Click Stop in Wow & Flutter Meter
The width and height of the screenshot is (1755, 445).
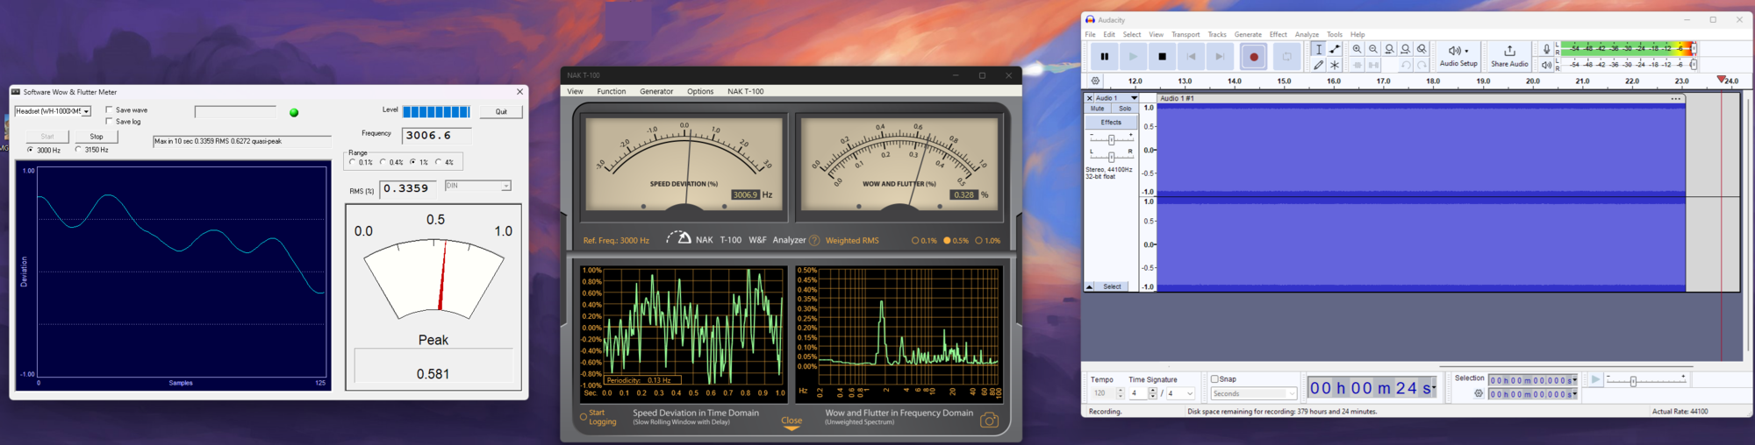97,137
